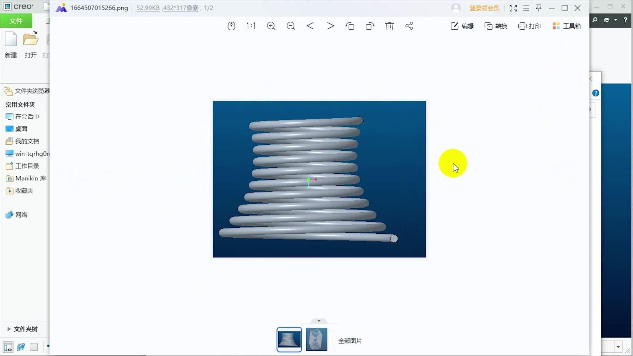Toggle fullscreen view icon
The image size is (633, 356).
click(513, 8)
